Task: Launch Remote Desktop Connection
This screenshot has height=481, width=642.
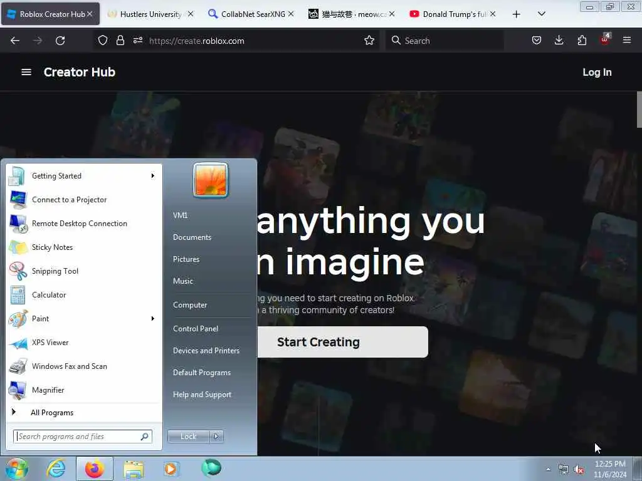Action: [84, 224]
